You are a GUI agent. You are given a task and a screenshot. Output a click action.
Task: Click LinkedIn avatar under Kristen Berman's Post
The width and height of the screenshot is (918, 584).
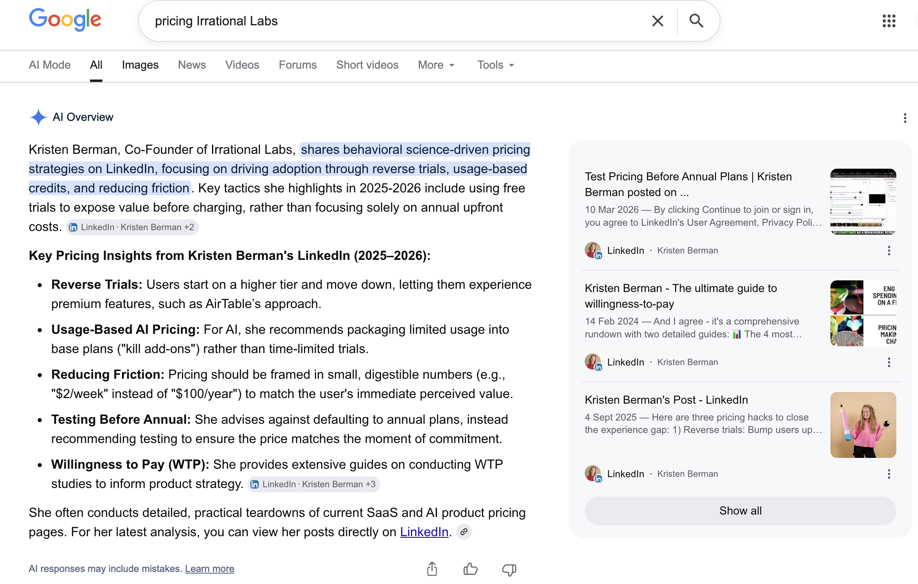(x=593, y=474)
